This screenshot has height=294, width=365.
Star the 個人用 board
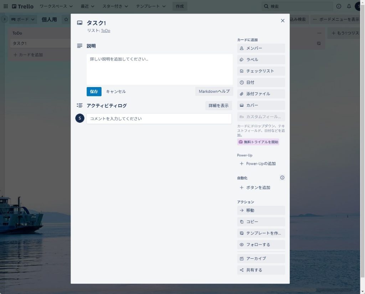click(x=66, y=19)
